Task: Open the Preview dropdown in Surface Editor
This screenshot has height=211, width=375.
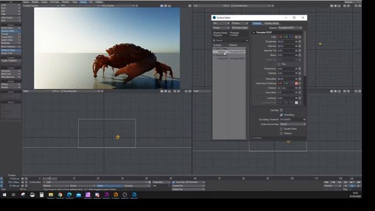Action: coord(240,23)
